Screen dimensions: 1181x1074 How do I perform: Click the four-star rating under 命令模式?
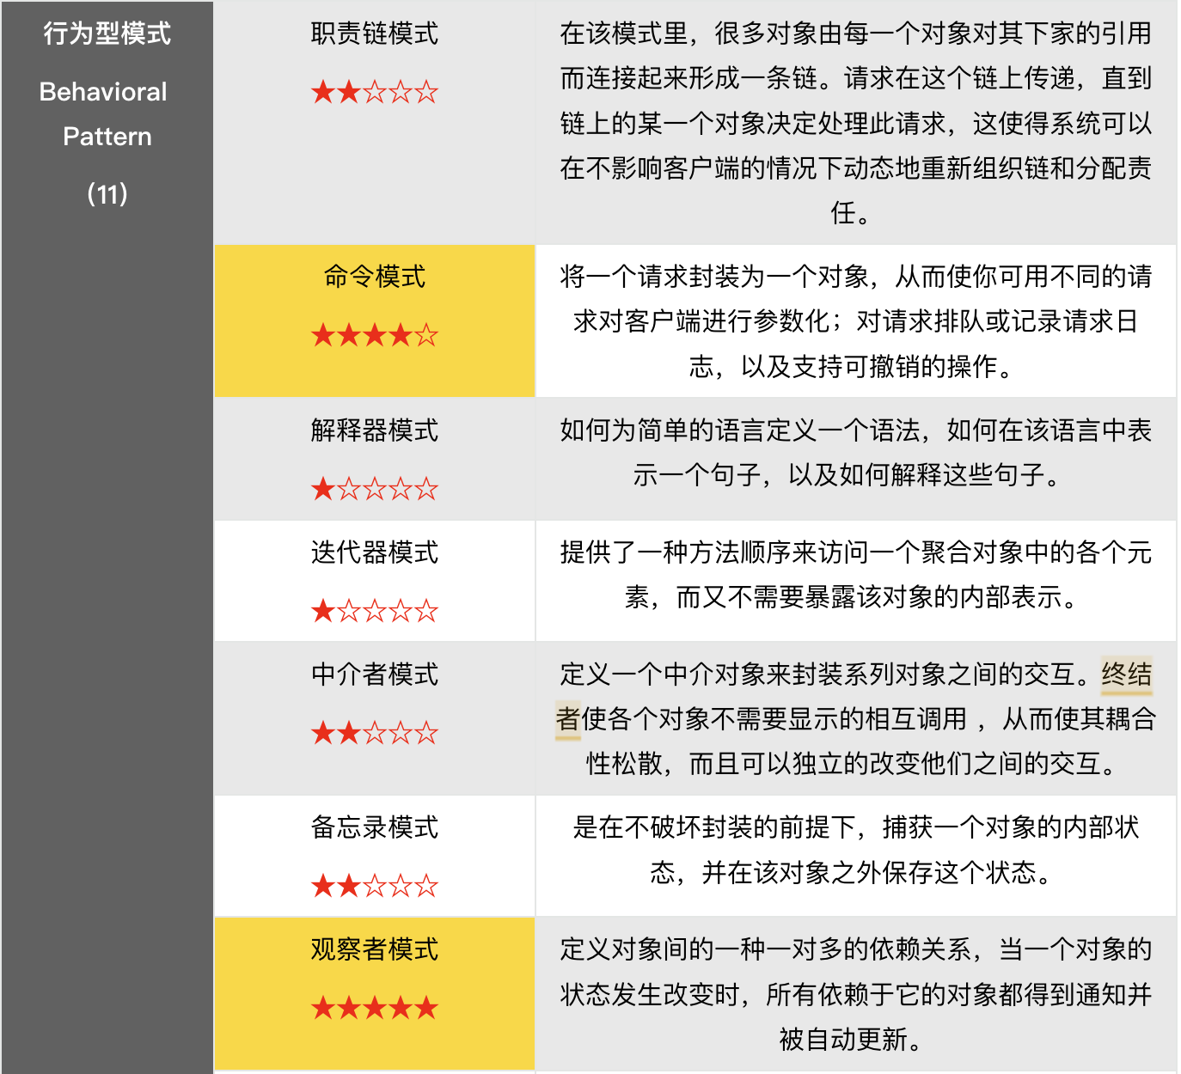[x=374, y=335]
